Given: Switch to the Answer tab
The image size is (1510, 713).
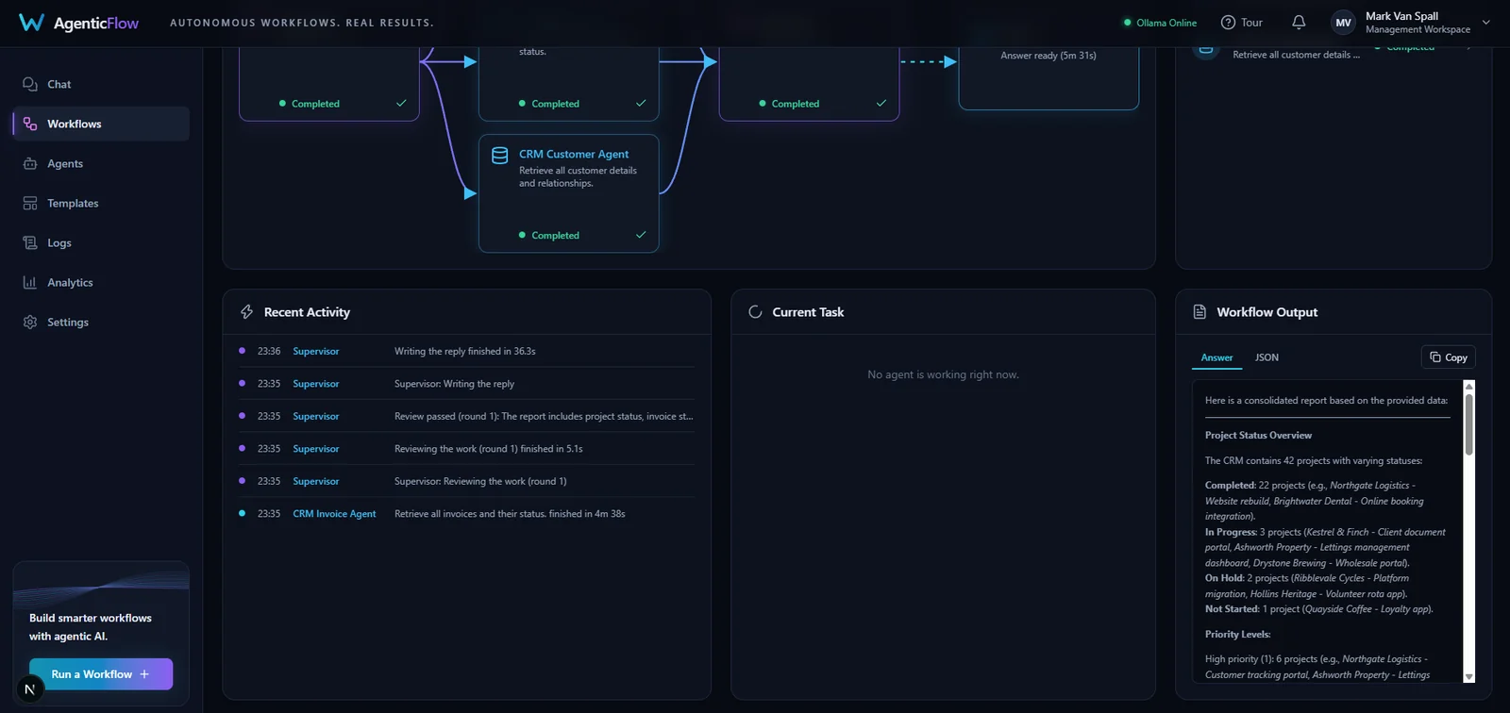Looking at the screenshot, I should click(1216, 357).
